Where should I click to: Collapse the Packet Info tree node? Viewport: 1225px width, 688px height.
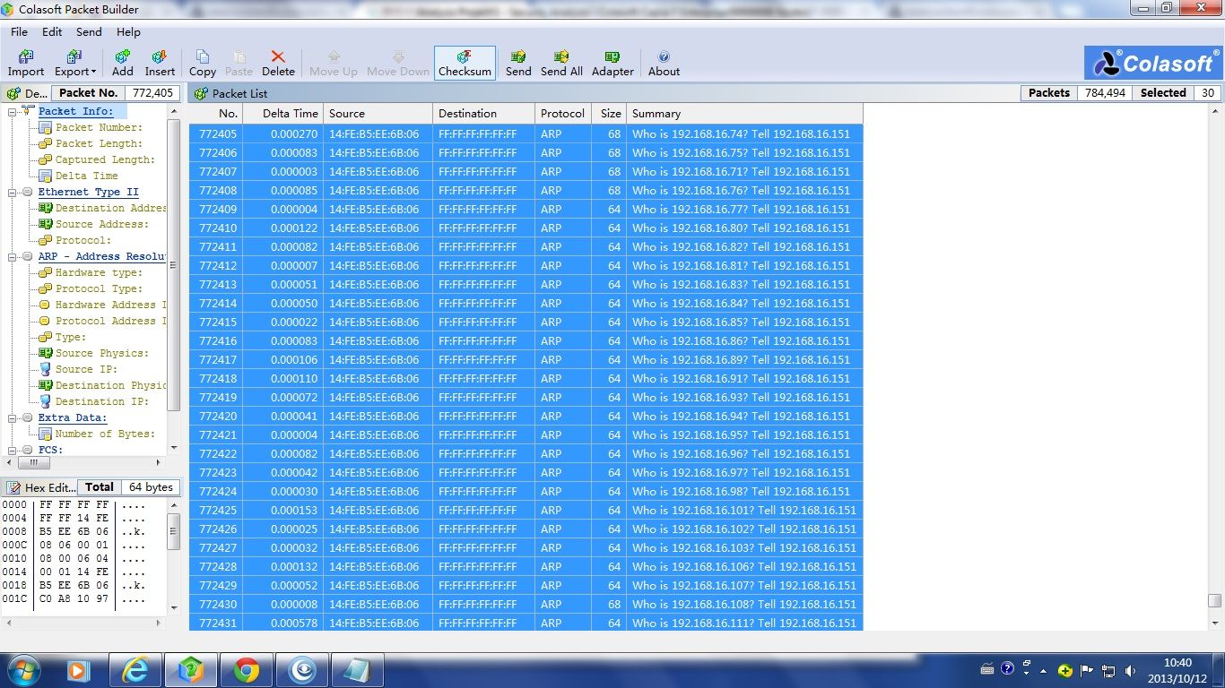pyautogui.click(x=13, y=111)
